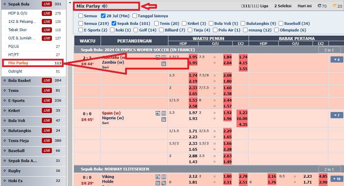Expand the Bola Basket chevron
Viewport: 344px width, 186px height.
coord(4,81)
